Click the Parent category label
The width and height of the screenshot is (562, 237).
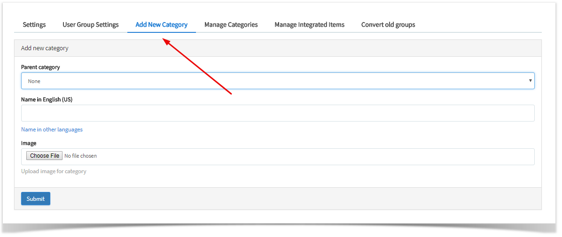click(40, 67)
